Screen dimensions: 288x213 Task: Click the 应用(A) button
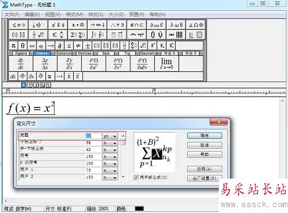tap(204, 169)
